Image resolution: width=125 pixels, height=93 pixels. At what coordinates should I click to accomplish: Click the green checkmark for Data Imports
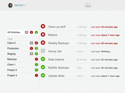coord(43,59)
